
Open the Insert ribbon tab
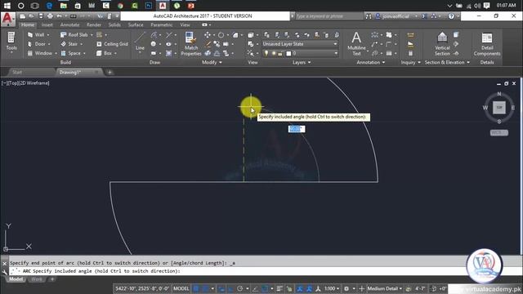47,24
